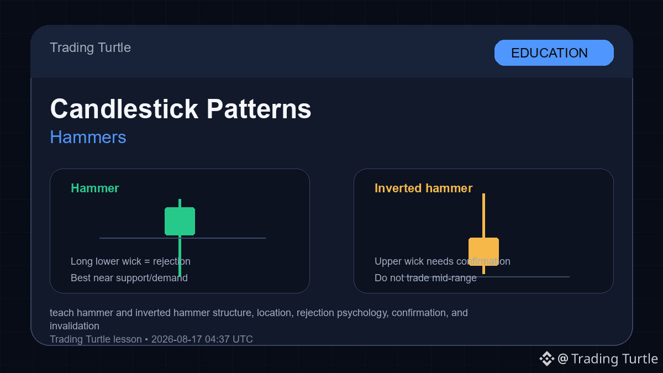This screenshot has width=663, height=373.
Task: Click the Binance logo icon in watermark
Action: tap(546, 359)
